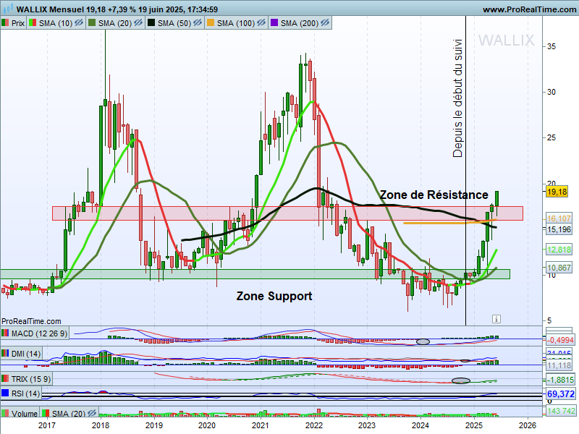Click the Prix red-green color swatch
The width and height of the screenshot is (579, 434).
point(5,23)
